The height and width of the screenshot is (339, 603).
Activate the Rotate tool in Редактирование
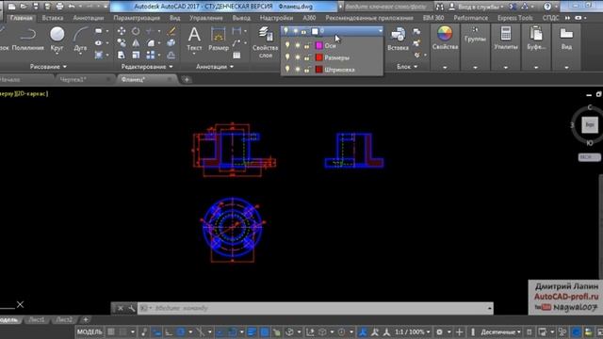(x=136, y=31)
